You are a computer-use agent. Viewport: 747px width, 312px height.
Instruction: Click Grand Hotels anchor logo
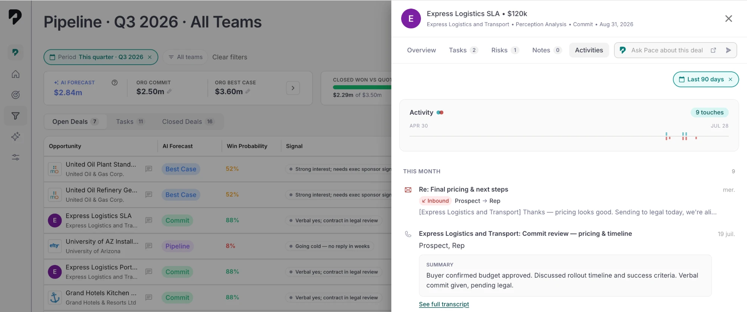(55, 298)
